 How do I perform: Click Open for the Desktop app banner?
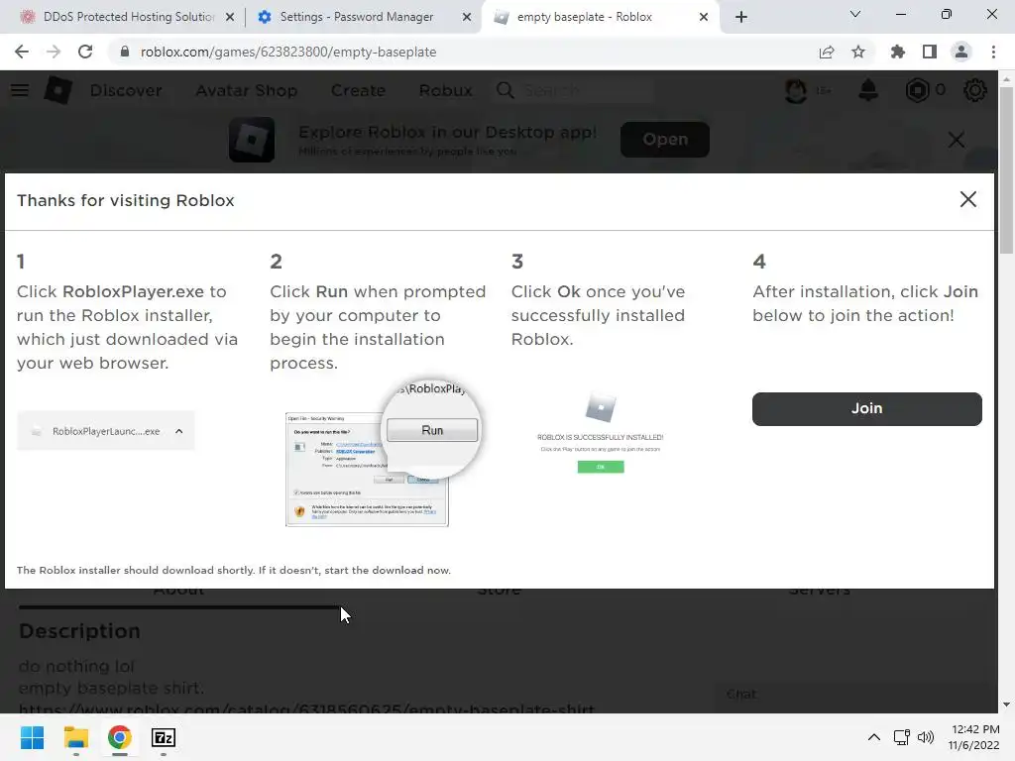click(x=665, y=139)
